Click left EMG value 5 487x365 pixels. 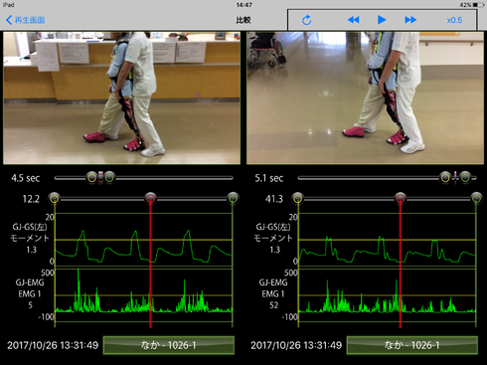[x=31, y=305]
